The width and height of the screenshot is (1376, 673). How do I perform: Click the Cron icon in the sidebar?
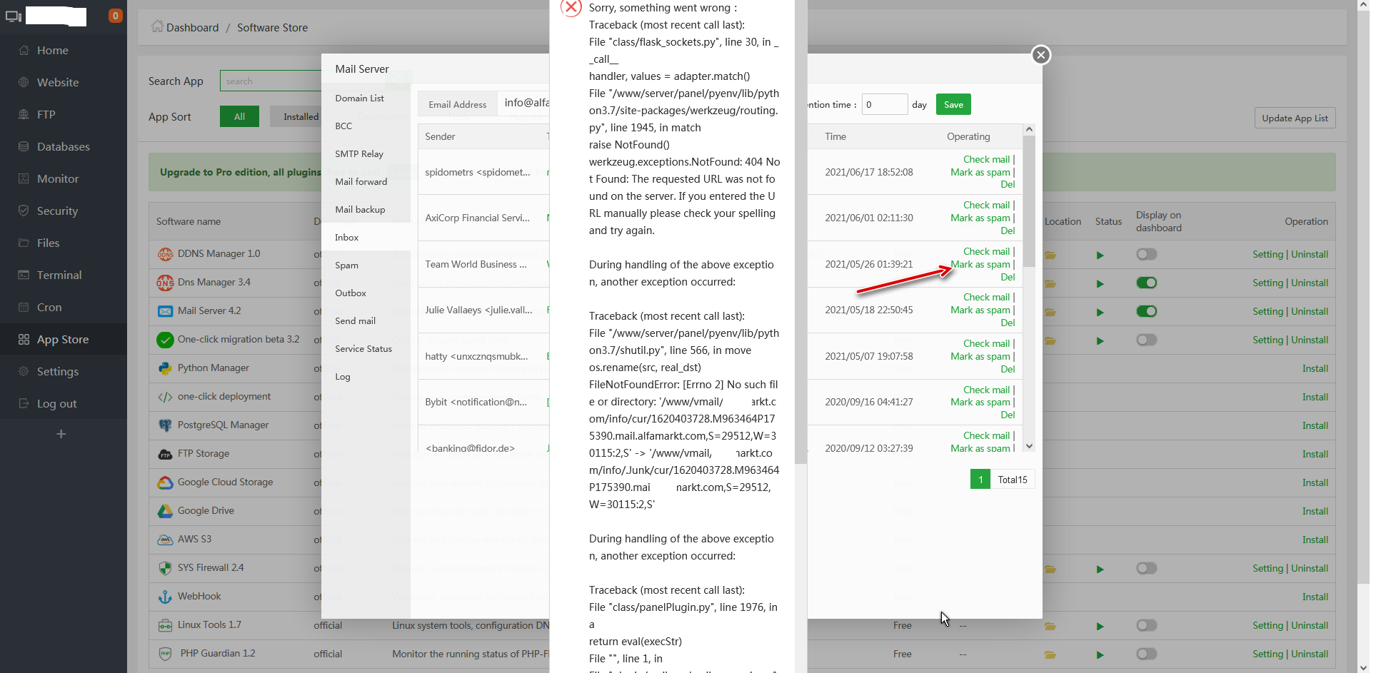[24, 308]
